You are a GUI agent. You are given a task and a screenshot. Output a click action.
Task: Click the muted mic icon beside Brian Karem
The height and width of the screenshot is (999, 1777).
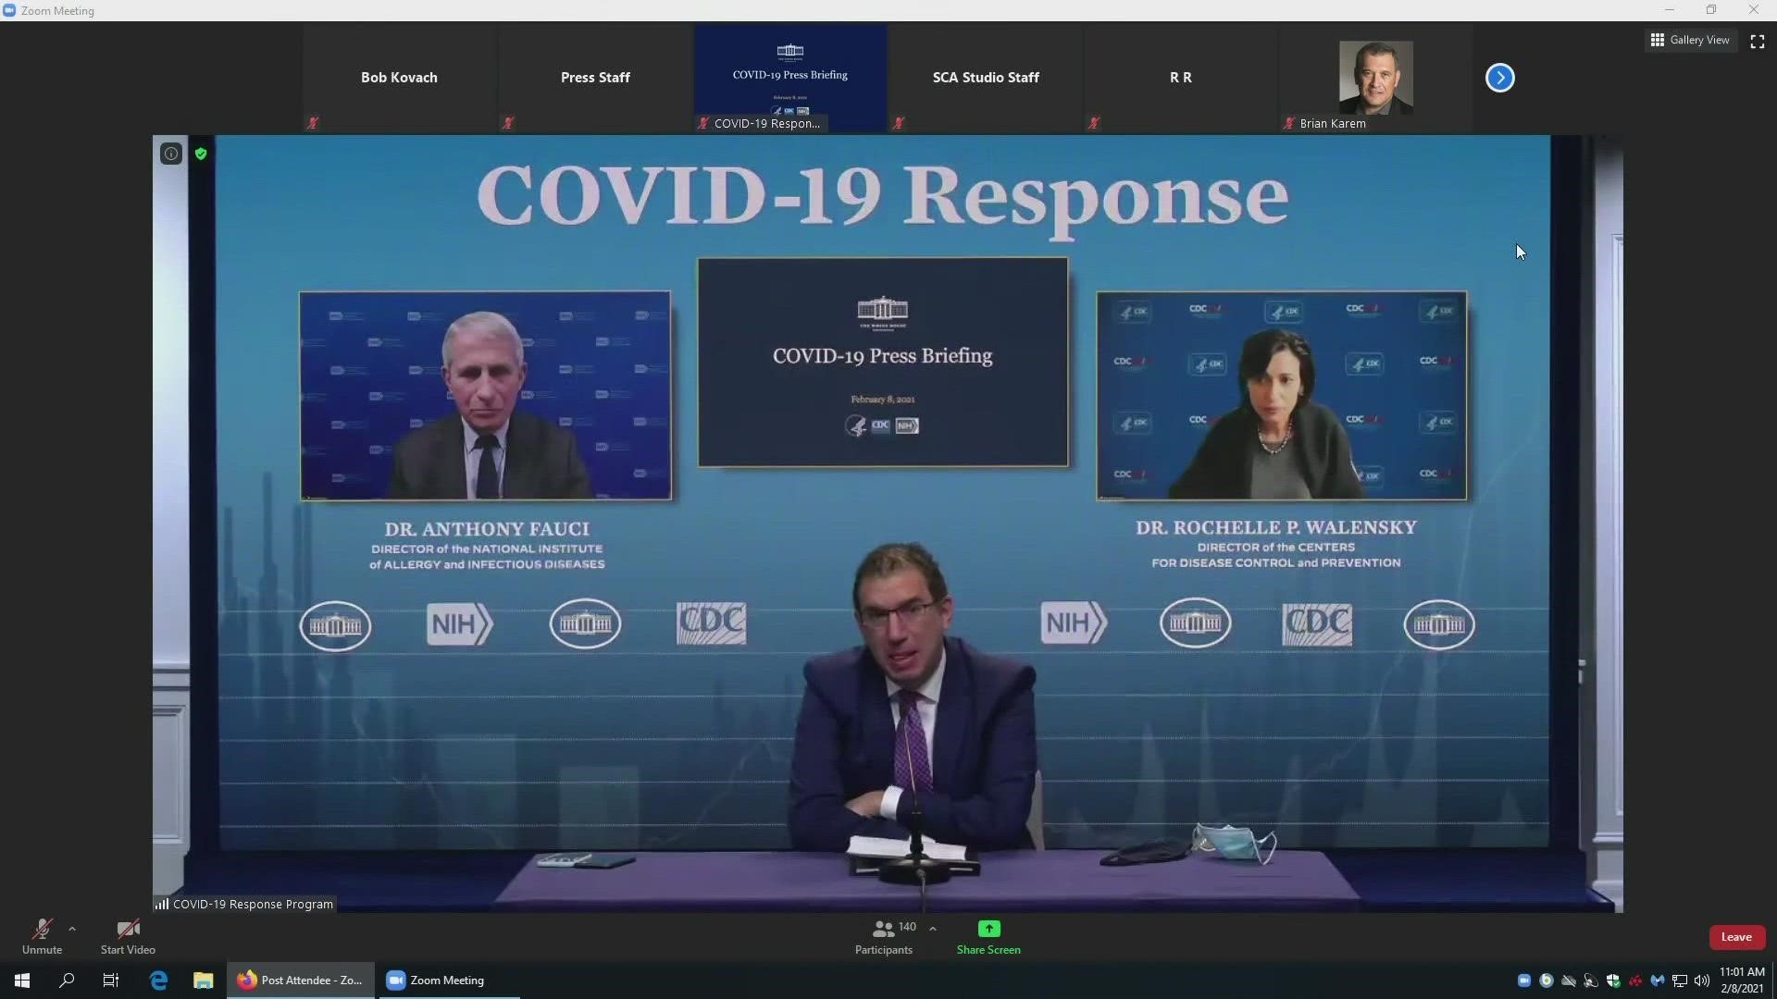click(x=1289, y=123)
